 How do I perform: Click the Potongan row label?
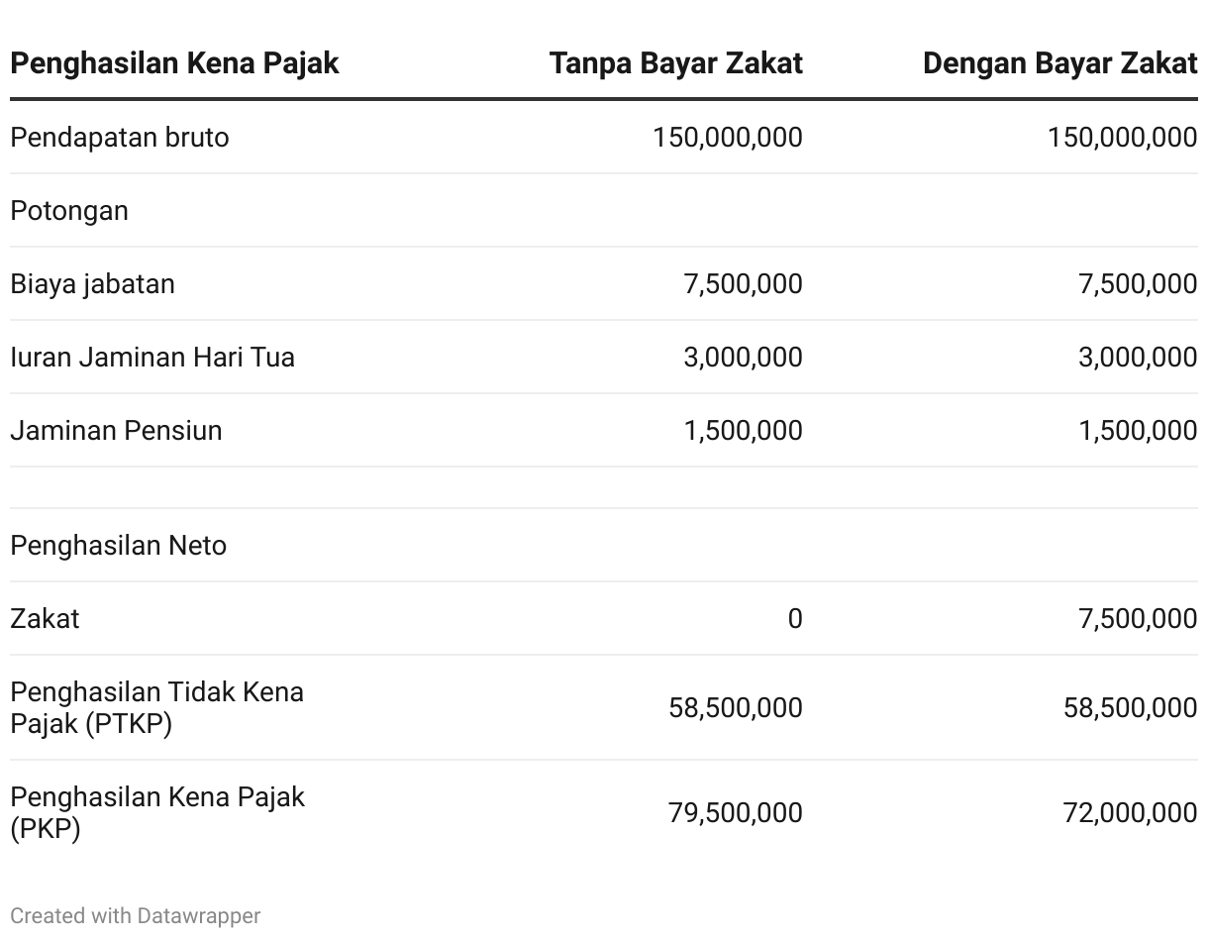[x=69, y=210]
